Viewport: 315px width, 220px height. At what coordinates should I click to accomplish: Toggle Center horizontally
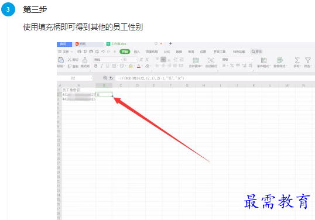(x=163, y=66)
